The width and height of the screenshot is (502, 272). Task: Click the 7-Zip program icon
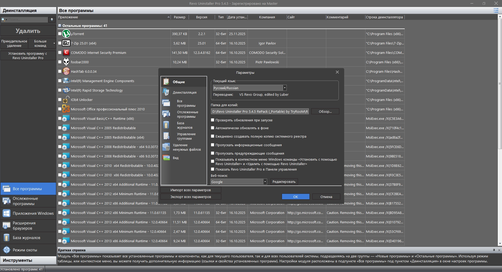click(x=66, y=43)
